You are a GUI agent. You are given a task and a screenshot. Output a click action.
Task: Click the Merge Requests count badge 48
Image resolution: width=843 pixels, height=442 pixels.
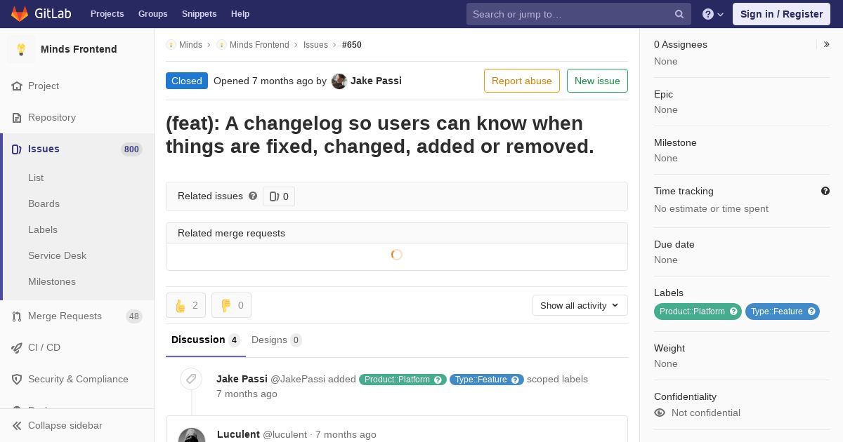pos(134,316)
